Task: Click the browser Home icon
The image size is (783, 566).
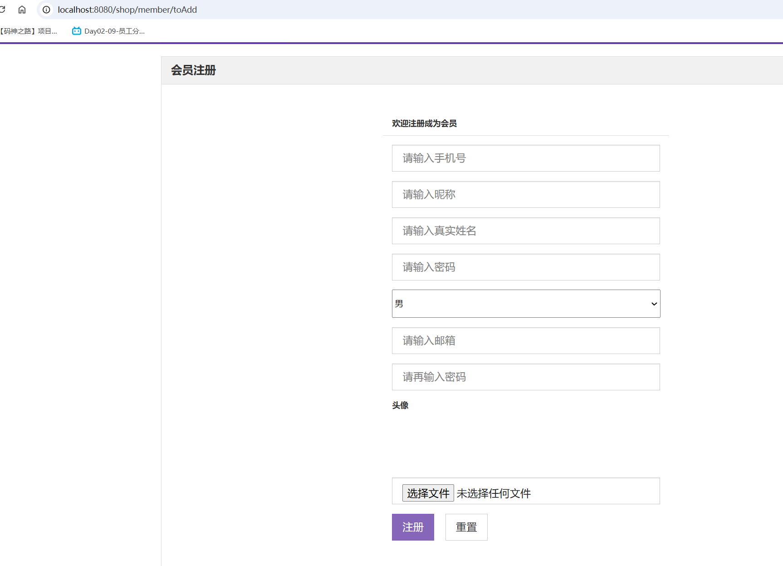Action: [22, 10]
